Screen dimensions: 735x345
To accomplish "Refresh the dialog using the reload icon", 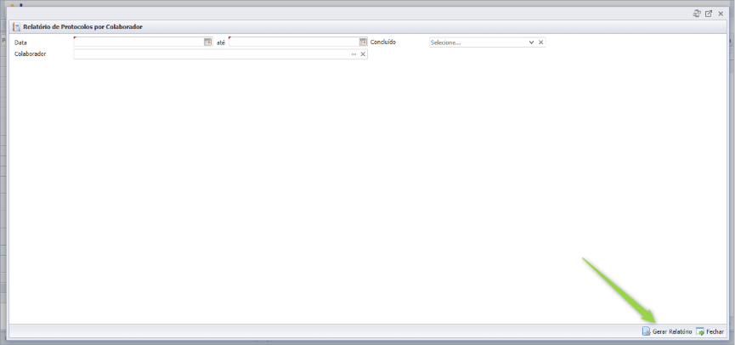I will (697, 14).
